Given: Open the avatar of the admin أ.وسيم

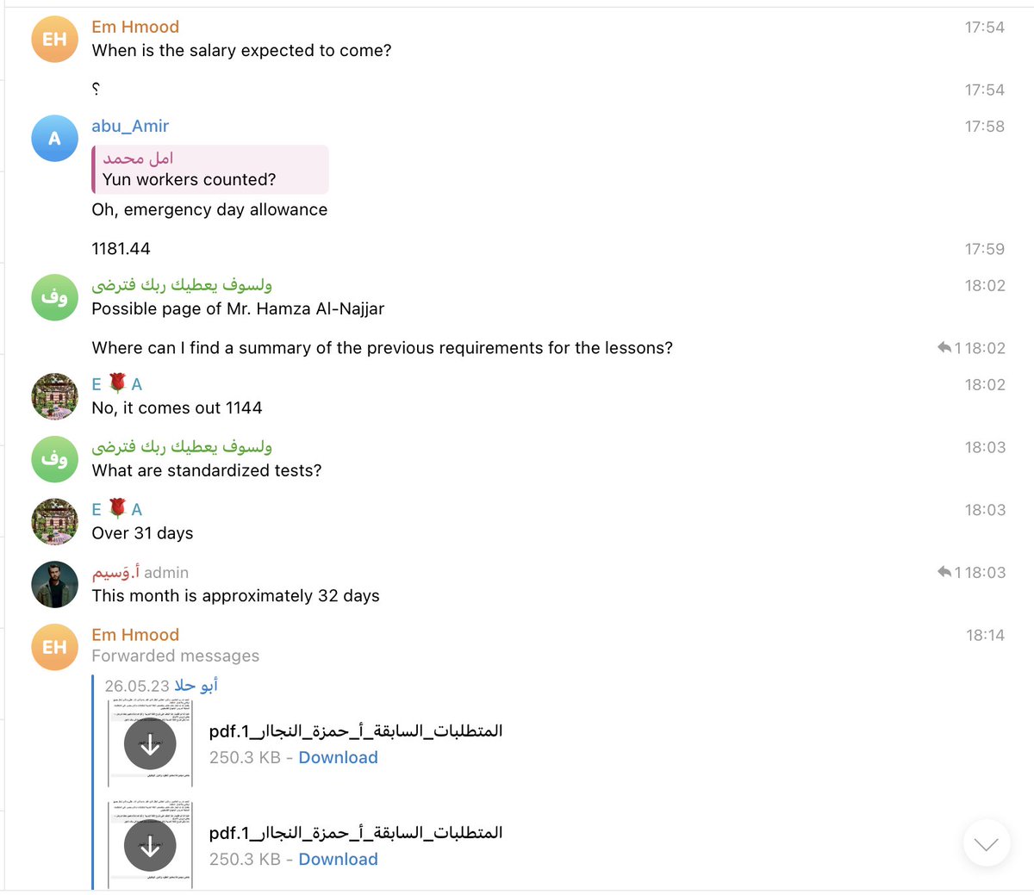Looking at the screenshot, I should 54,584.
